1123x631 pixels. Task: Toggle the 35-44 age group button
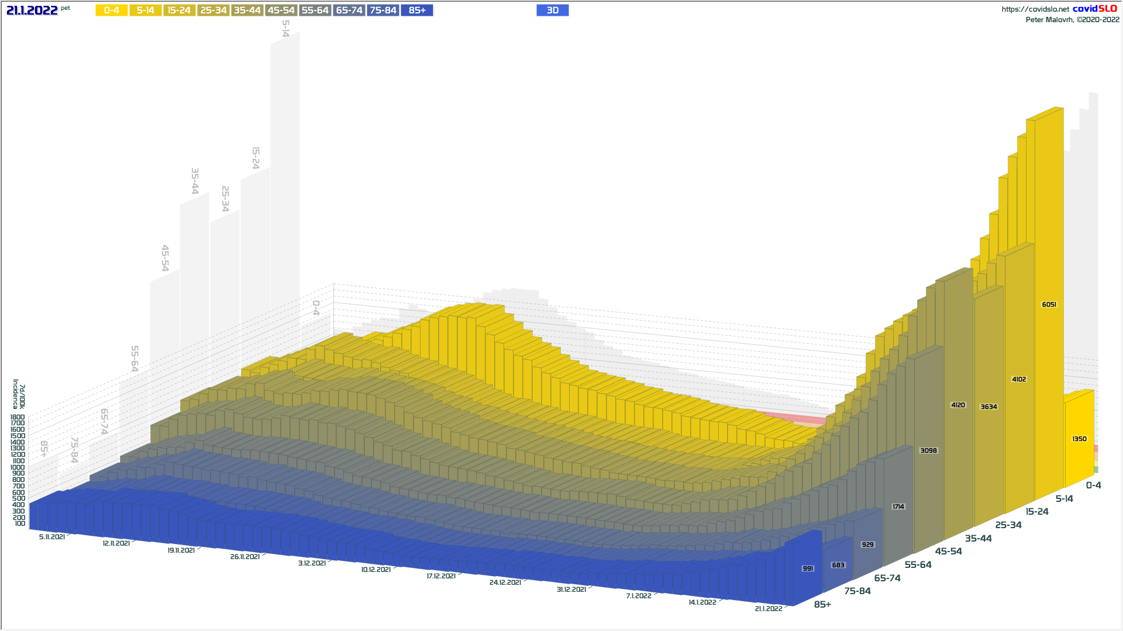click(247, 11)
